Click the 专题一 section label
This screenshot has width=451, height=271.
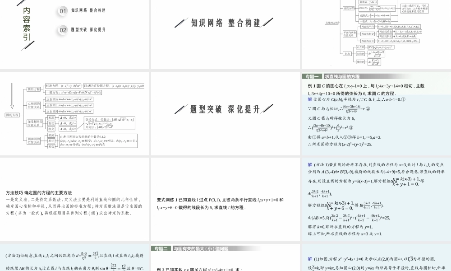312,77
